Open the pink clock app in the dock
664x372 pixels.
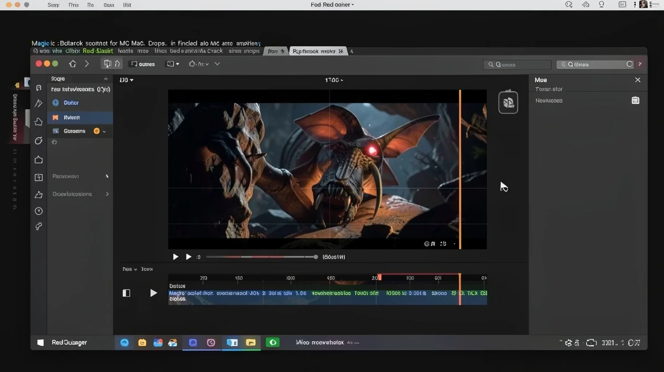[211, 343]
